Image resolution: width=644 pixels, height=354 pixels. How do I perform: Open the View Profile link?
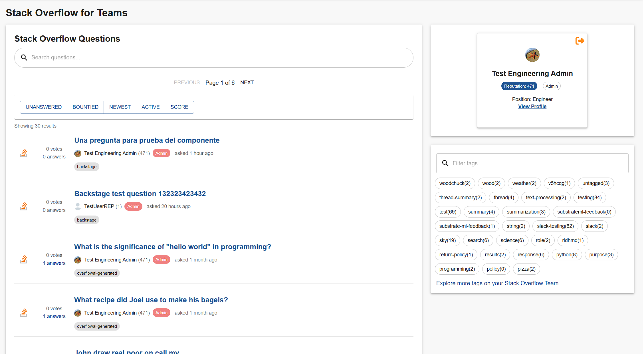tap(532, 106)
